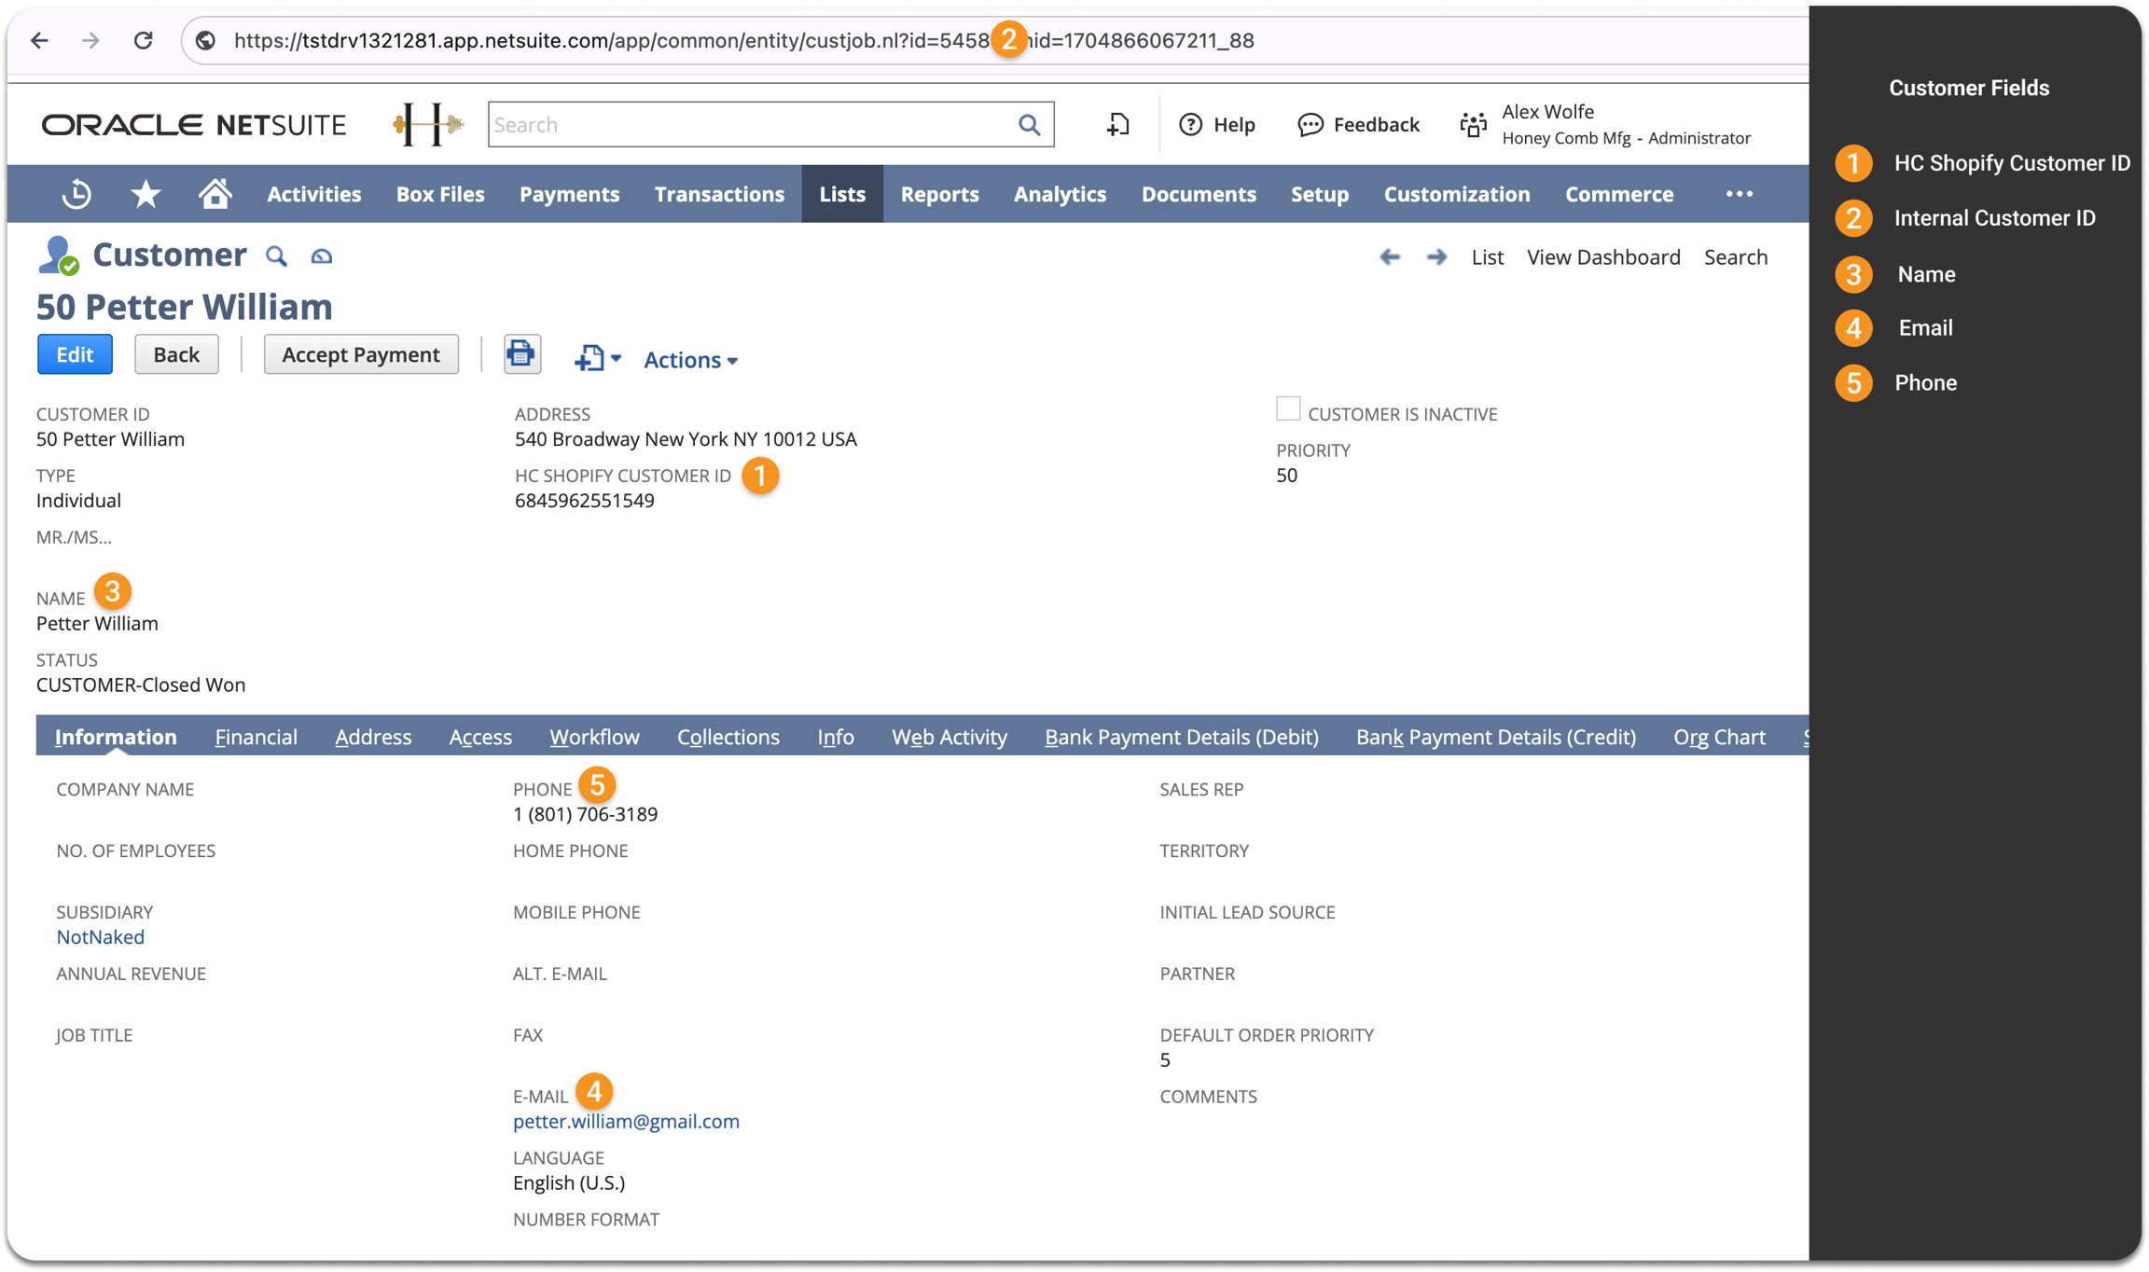Open the Lists menu

[x=842, y=194]
